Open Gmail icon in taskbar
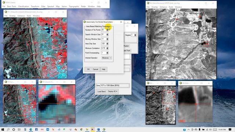235x132 pixels. pos(42,129)
